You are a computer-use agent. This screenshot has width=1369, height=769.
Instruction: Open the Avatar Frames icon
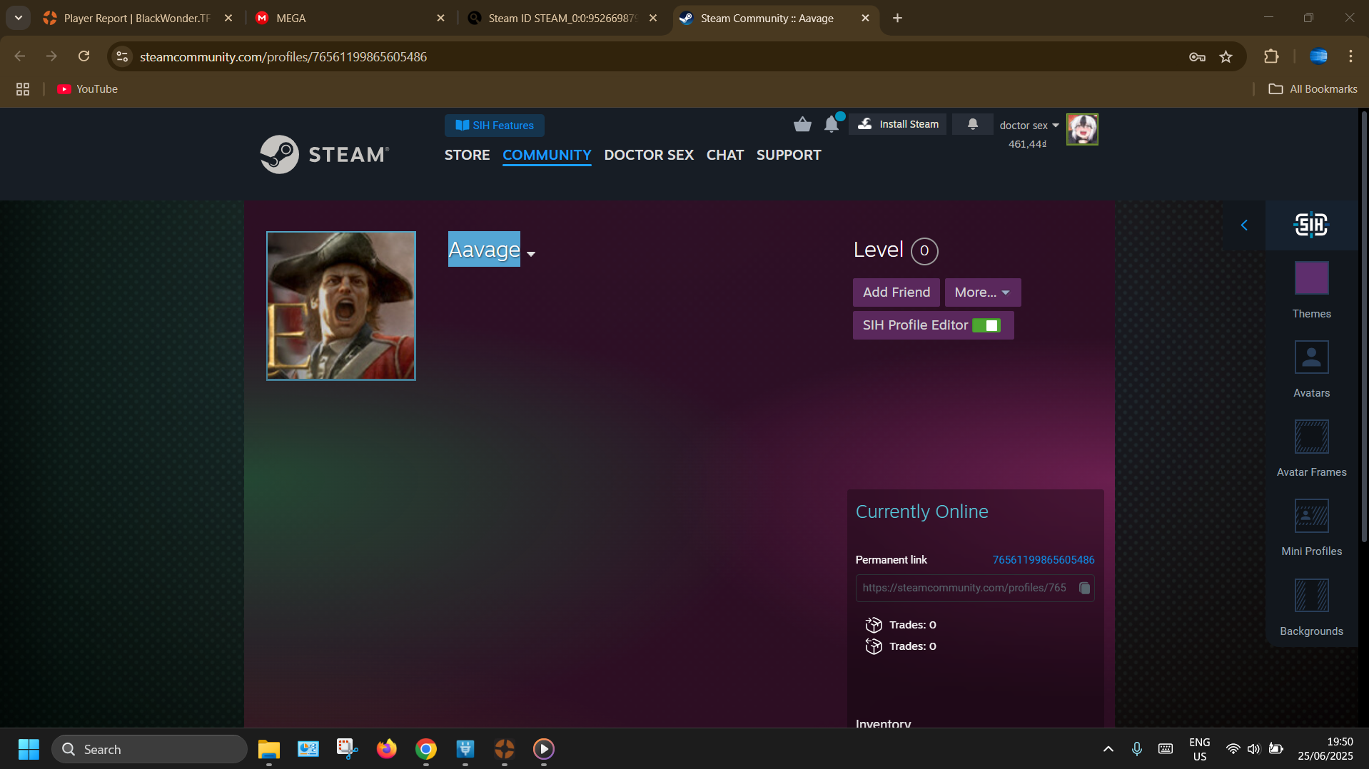click(1311, 437)
